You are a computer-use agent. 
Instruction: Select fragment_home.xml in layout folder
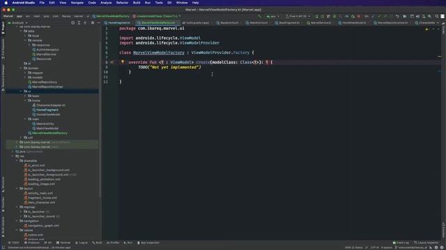pos(40,198)
